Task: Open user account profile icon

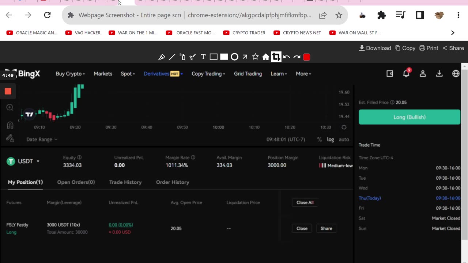Action: coord(423,74)
